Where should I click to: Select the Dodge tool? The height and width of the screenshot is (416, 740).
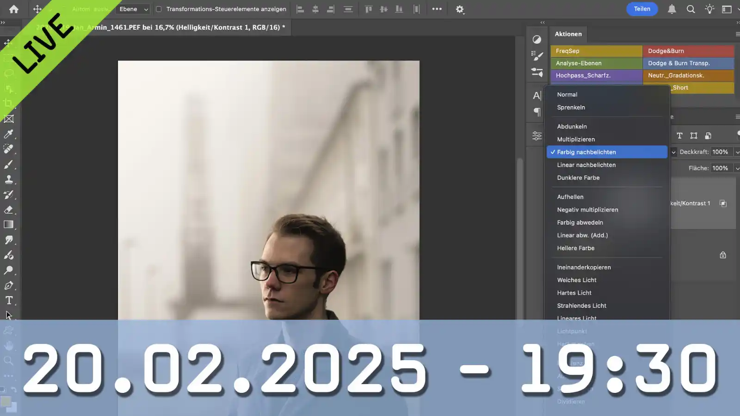tap(9, 270)
